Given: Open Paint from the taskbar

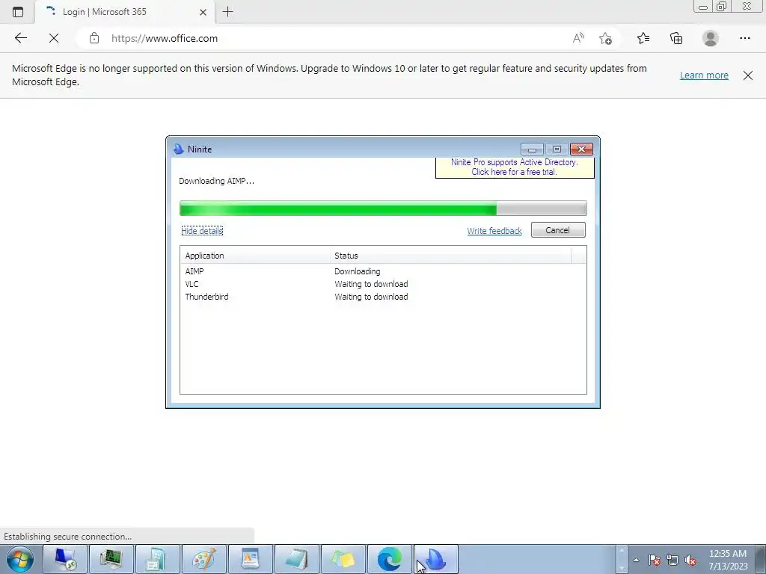Looking at the screenshot, I should pyautogui.click(x=203, y=559).
